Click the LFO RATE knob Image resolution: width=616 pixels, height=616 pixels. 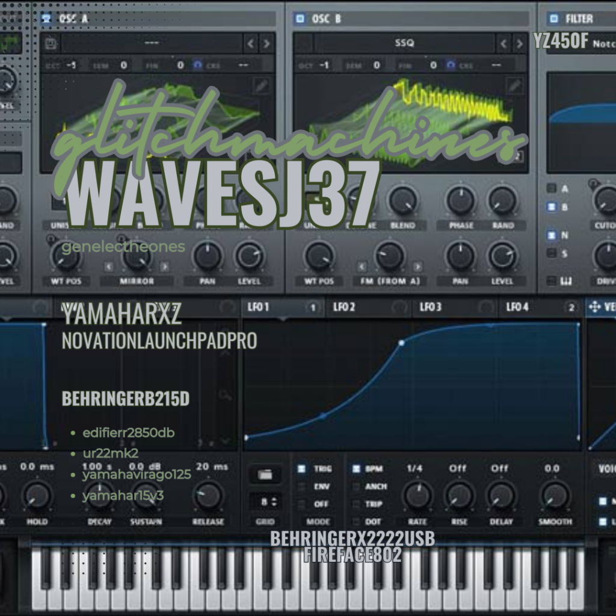click(417, 496)
